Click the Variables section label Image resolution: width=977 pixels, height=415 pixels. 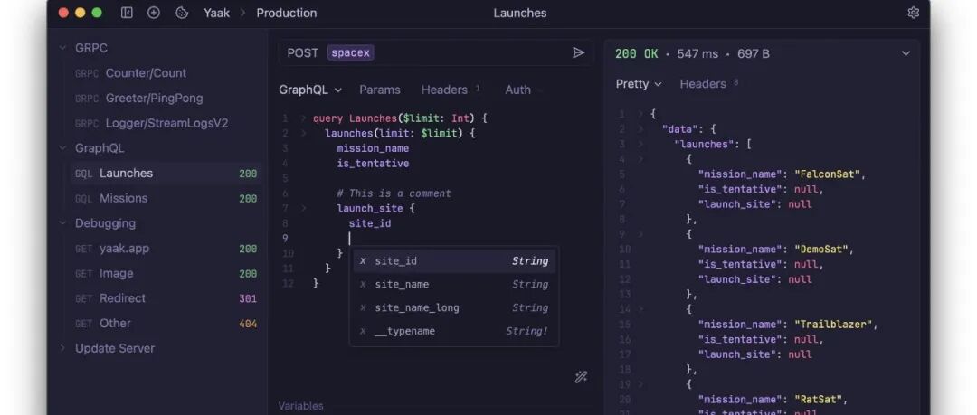[x=301, y=406]
